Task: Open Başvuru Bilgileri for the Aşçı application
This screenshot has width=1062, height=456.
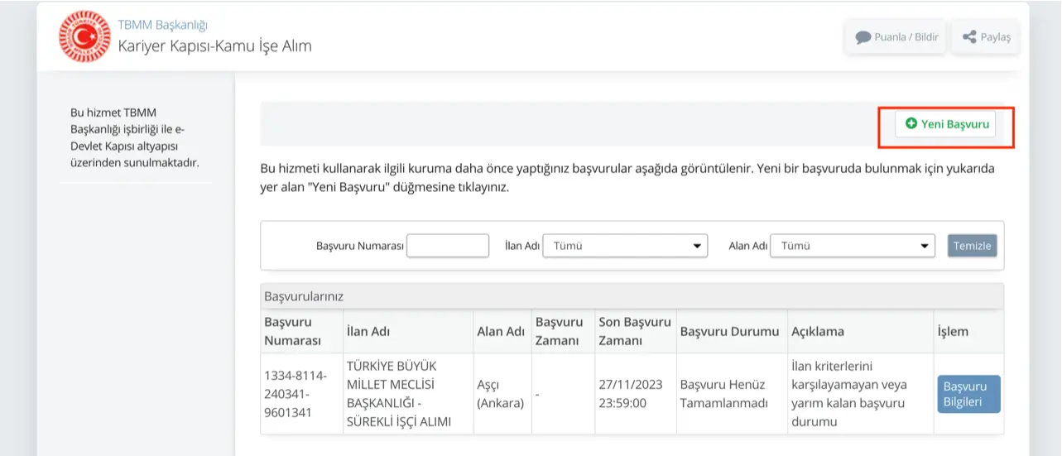Action: tap(968, 394)
